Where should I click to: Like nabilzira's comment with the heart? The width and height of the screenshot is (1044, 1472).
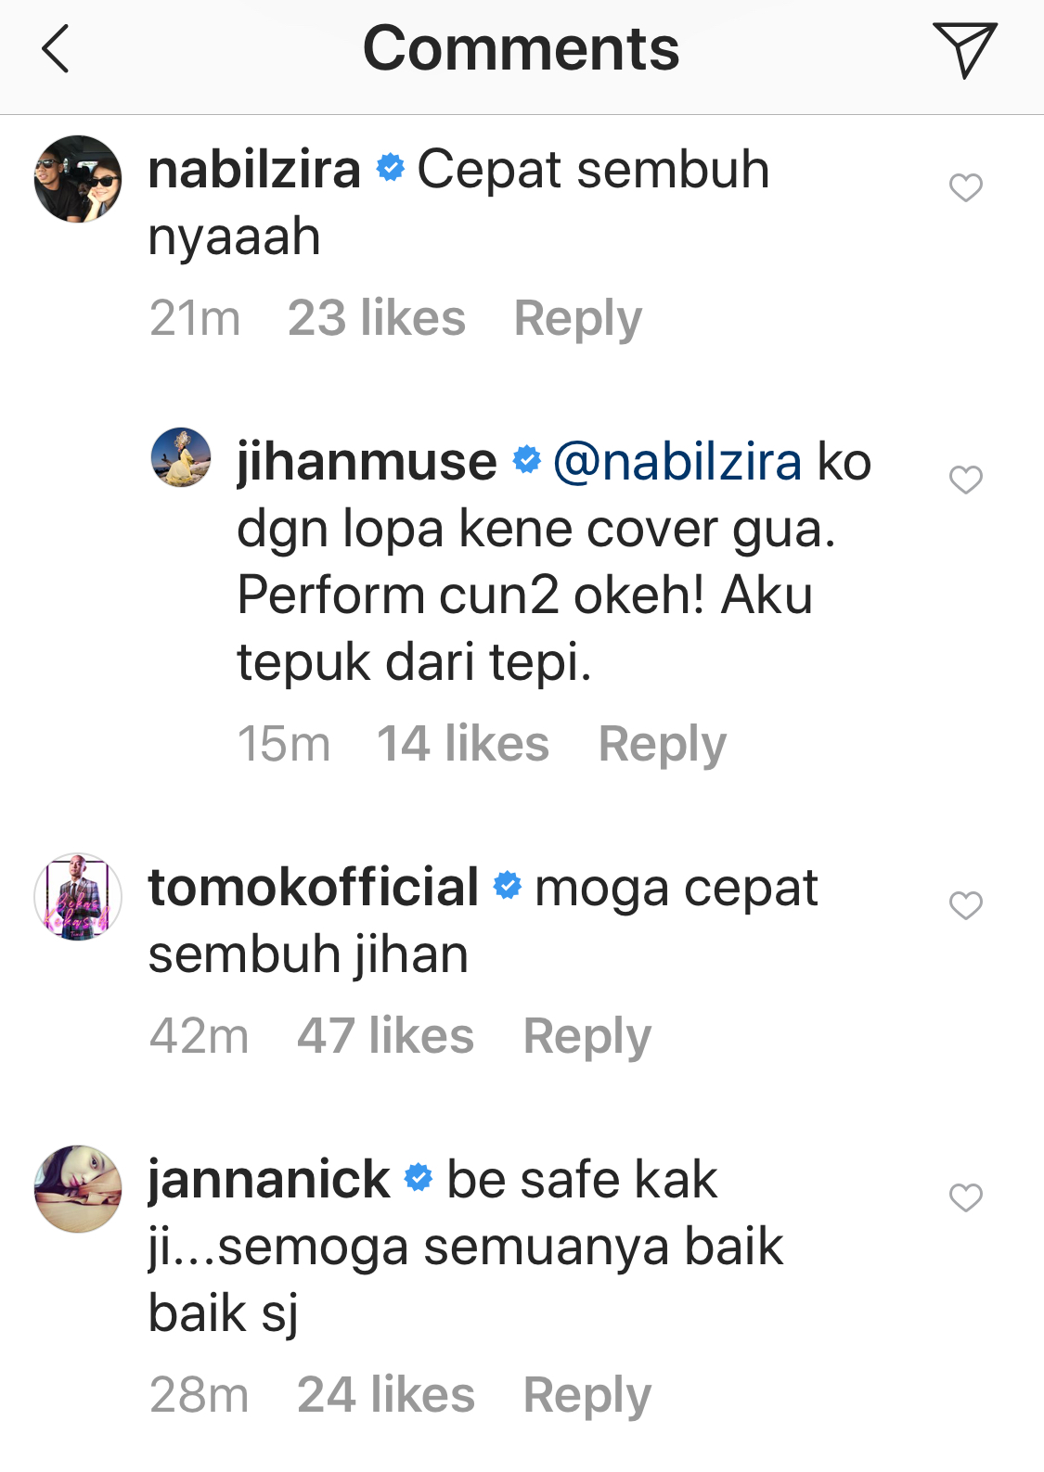click(x=965, y=187)
